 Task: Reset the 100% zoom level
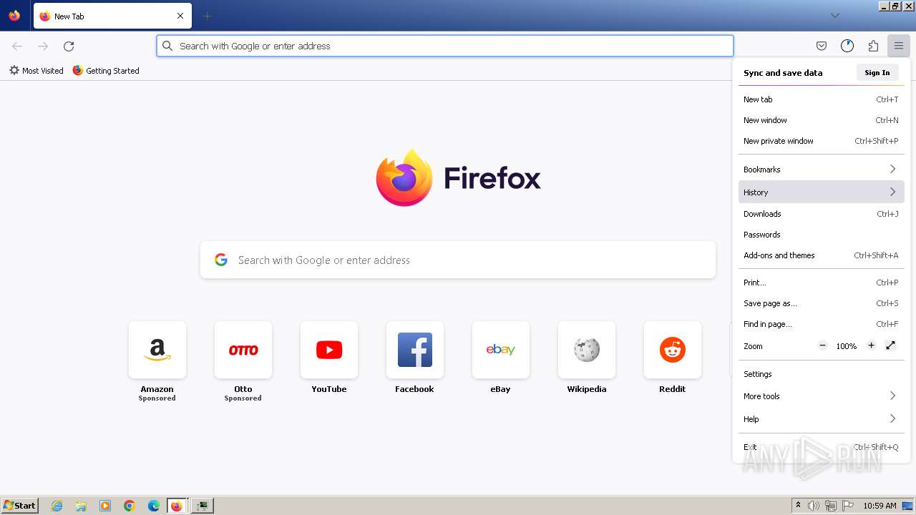(847, 346)
